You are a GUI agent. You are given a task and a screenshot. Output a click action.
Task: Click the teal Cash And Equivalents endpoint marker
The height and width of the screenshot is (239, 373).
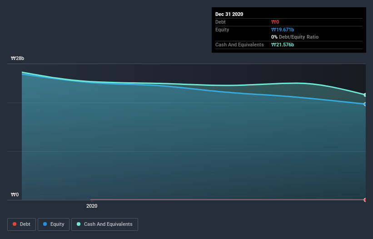365,95
